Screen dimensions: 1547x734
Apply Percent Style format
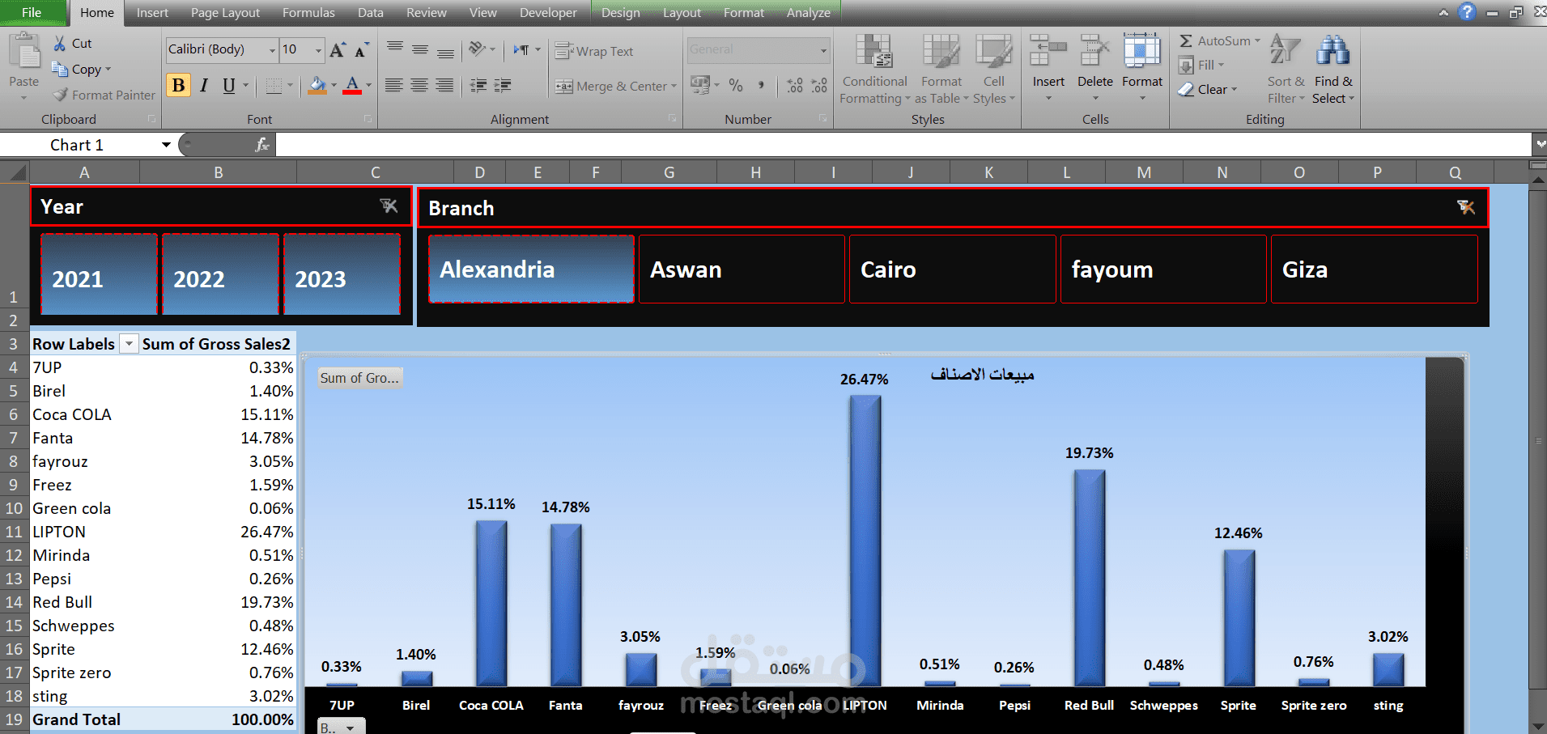point(735,85)
